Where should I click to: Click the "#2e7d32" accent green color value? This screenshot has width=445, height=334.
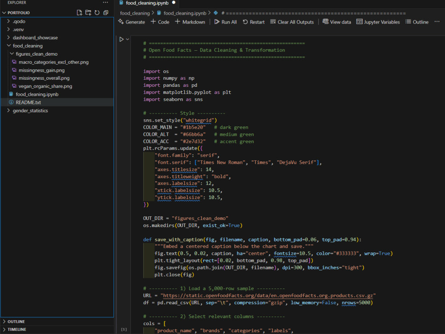pyautogui.click(x=193, y=142)
